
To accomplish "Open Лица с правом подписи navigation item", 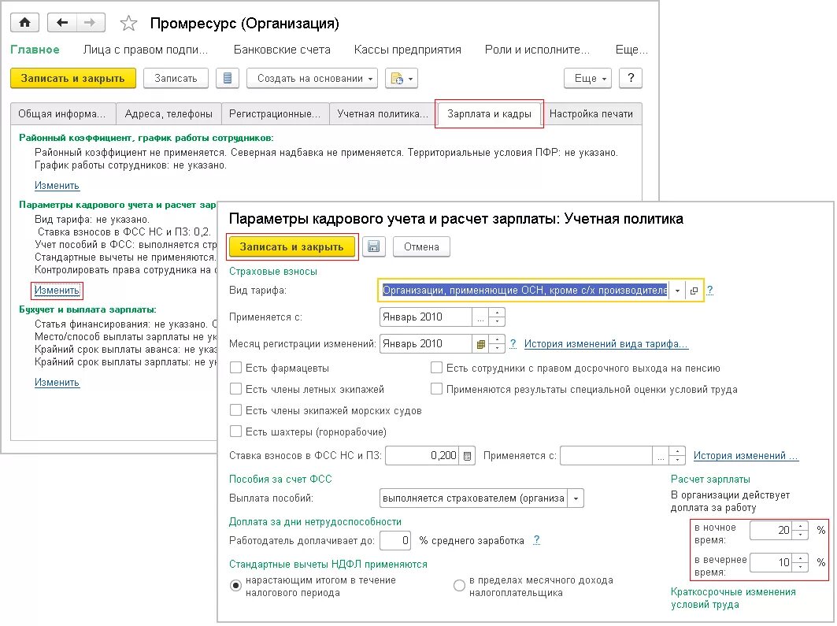I will 145,50.
